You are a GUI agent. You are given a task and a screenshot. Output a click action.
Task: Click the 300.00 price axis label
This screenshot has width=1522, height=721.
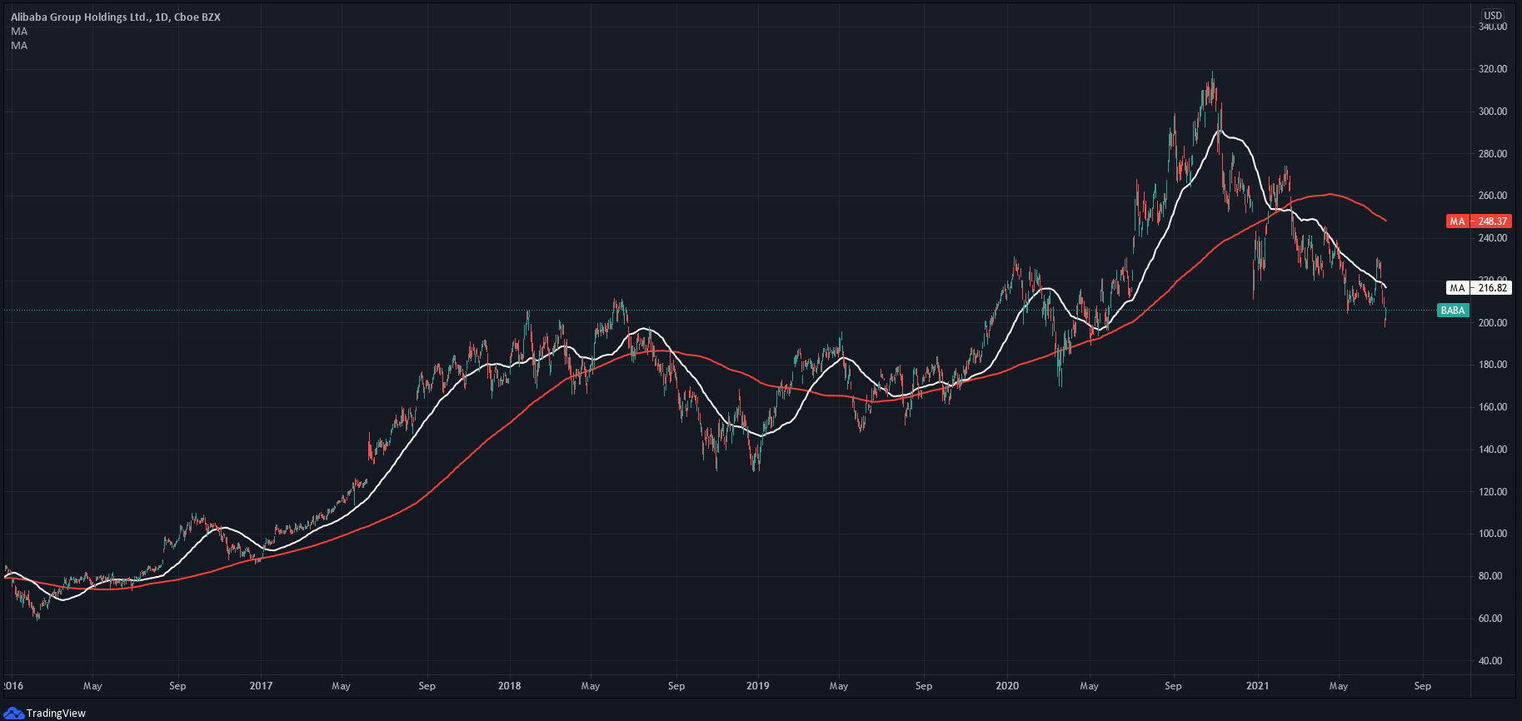tap(1492, 112)
